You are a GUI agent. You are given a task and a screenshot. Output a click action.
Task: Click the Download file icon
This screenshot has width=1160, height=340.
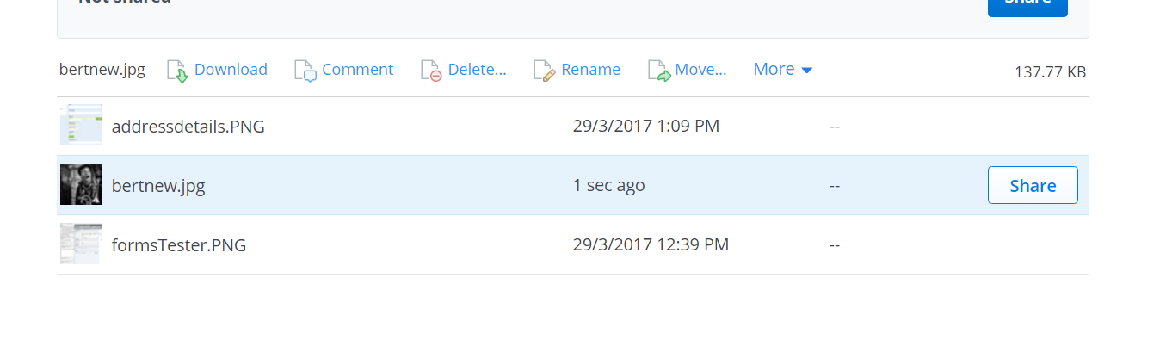pyautogui.click(x=177, y=71)
